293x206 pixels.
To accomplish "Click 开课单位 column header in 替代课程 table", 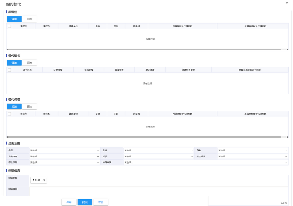I will point(74,114).
